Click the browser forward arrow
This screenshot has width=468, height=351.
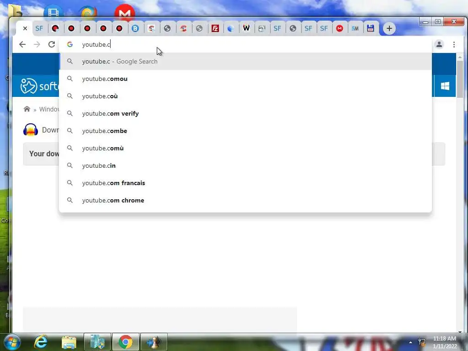[x=37, y=44]
